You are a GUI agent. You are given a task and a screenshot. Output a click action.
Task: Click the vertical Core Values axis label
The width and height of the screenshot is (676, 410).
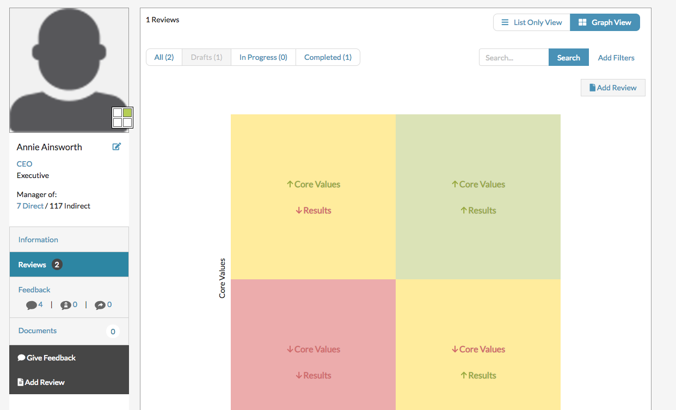pyautogui.click(x=222, y=278)
